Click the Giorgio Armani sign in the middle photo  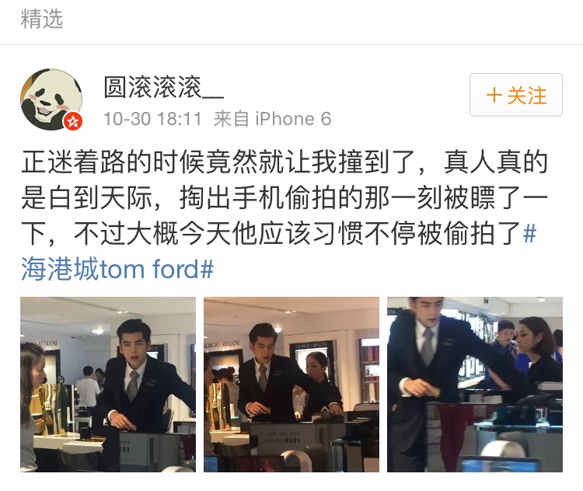[x=222, y=345]
